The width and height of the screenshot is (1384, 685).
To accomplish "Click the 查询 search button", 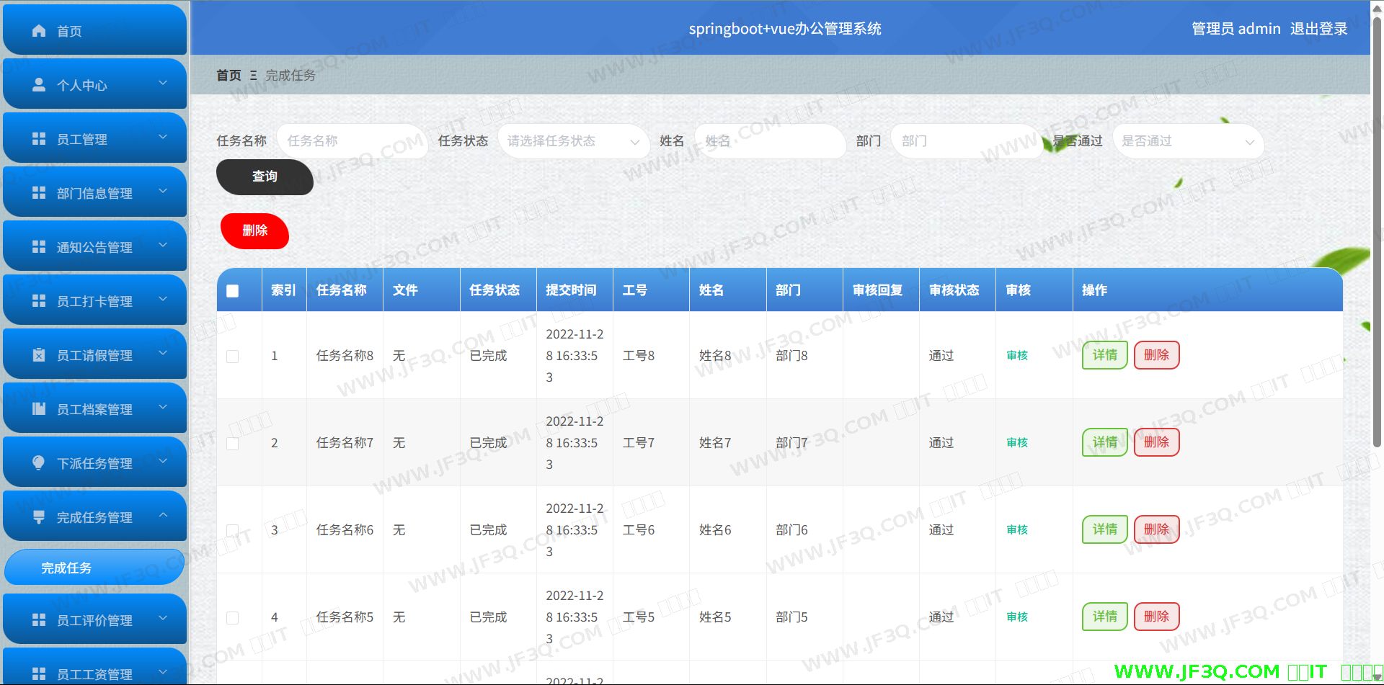I will point(265,176).
